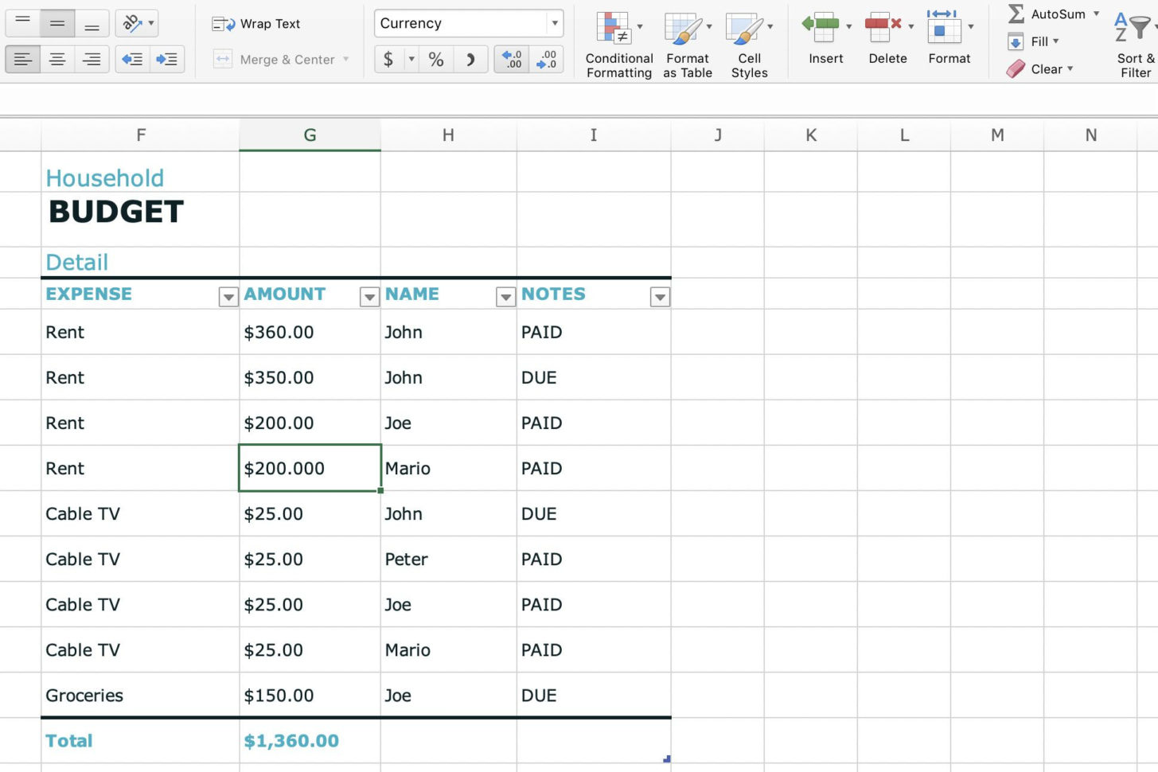Apply thousands separator style
The height and width of the screenshot is (772, 1158).
[x=470, y=59]
